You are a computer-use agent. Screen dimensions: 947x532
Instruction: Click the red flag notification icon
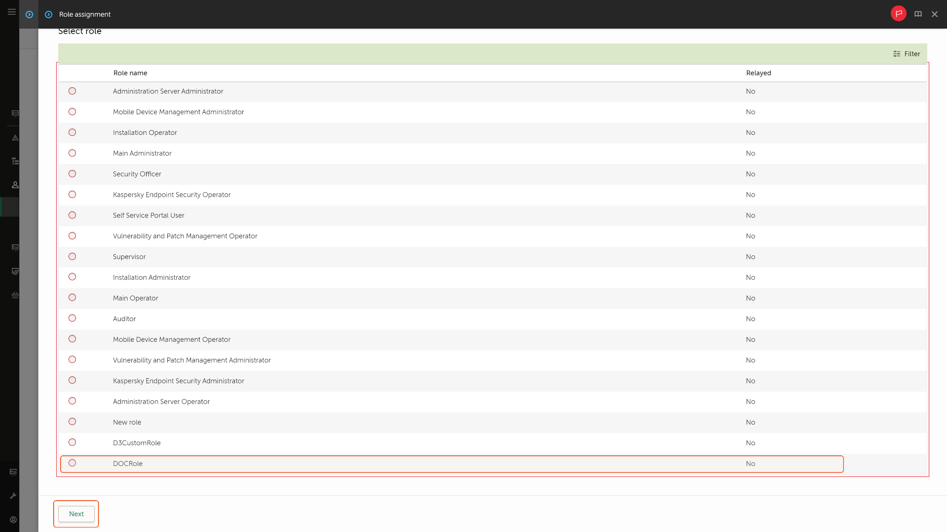[x=898, y=14]
